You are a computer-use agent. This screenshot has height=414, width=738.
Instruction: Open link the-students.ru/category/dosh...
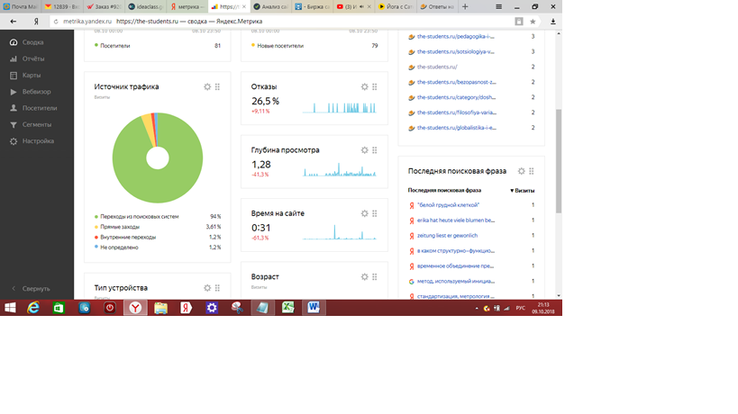[x=456, y=97]
